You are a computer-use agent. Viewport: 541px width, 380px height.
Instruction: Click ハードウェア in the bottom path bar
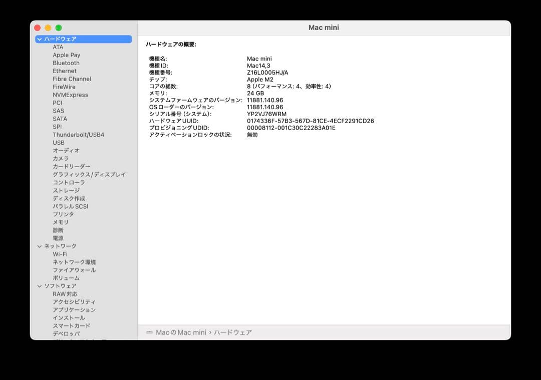(x=233, y=332)
